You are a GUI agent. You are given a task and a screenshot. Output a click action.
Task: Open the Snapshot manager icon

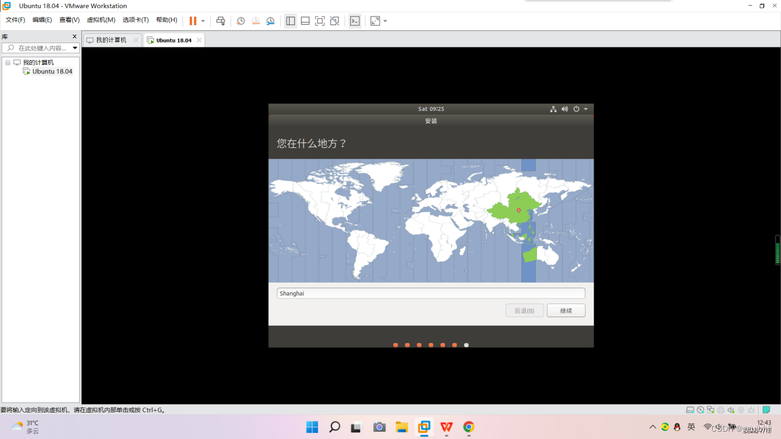(x=271, y=21)
